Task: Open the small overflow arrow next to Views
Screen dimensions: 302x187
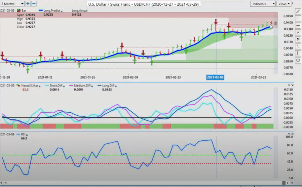Action: pyautogui.click(x=293, y=3)
